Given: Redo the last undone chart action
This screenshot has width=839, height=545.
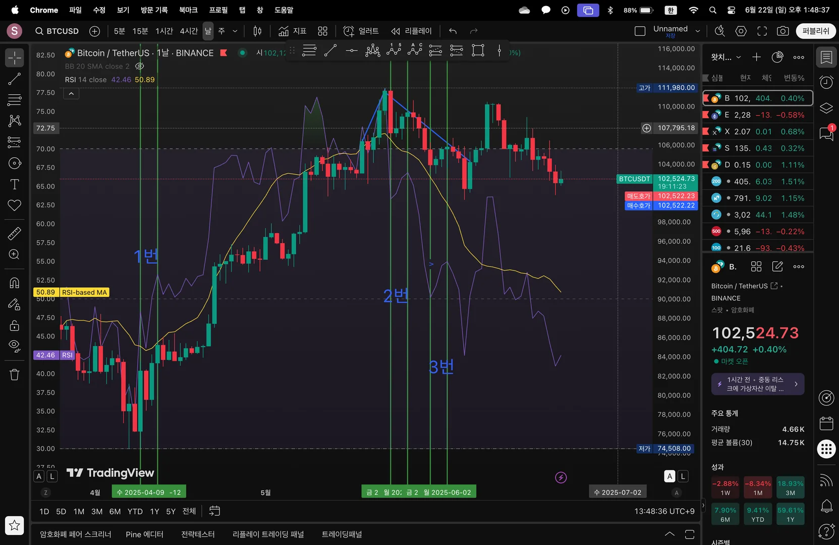Looking at the screenshot, I should point(474,31).
